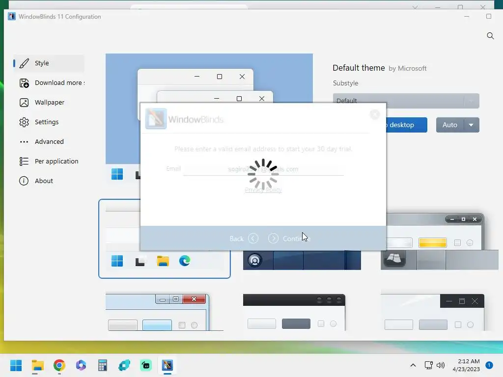Click the WindowBlinds Configuration title icon
503x377 pixels.
12,16
